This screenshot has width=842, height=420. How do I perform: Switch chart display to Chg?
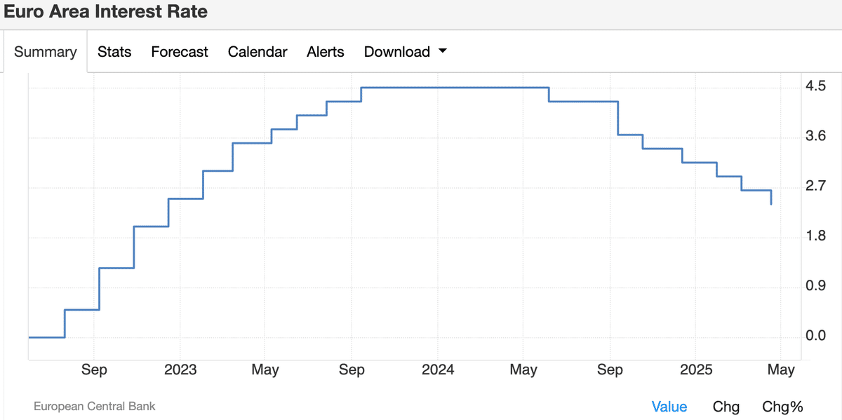(726, 407)
